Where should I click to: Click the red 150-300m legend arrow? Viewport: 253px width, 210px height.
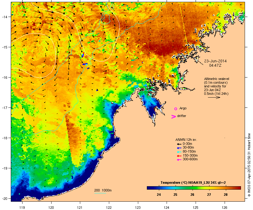pos(179,156)
